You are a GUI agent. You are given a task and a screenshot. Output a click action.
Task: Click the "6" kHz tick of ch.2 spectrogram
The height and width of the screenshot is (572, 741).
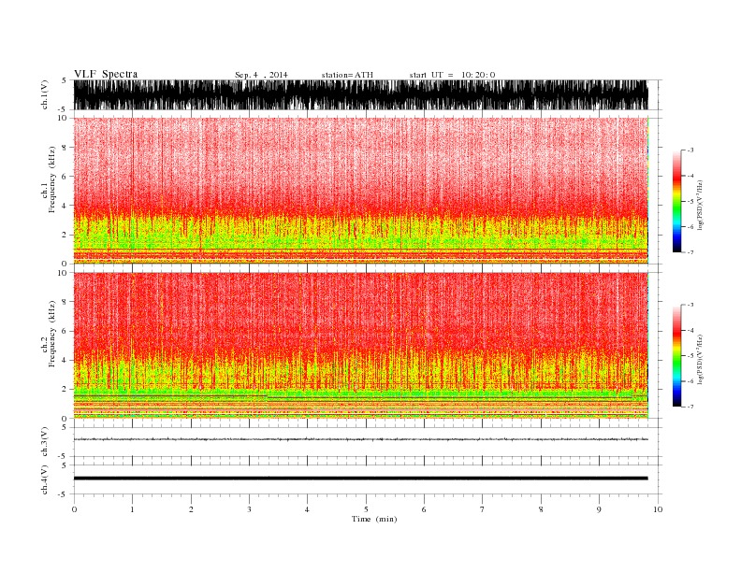(x=65, y=331)
